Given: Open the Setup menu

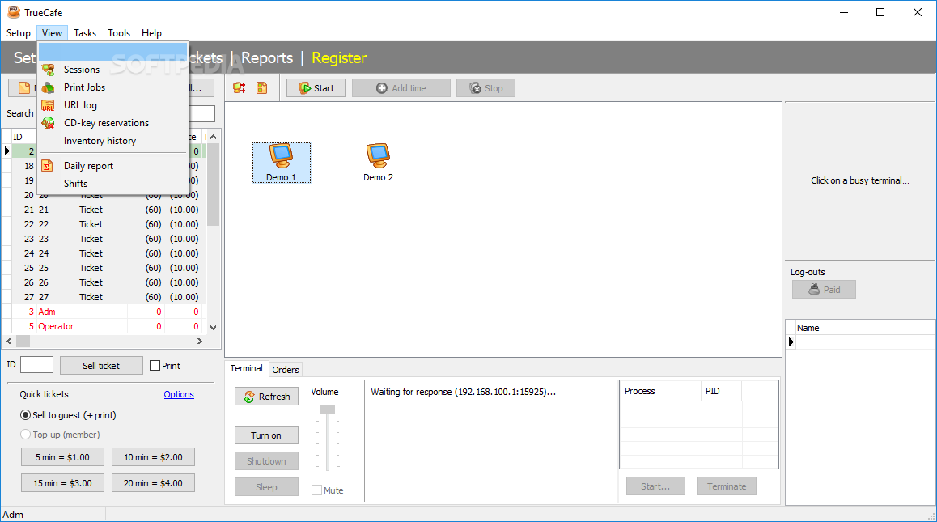Looking at the screenshot, I should pyautogui.click(x=19, y=33).
